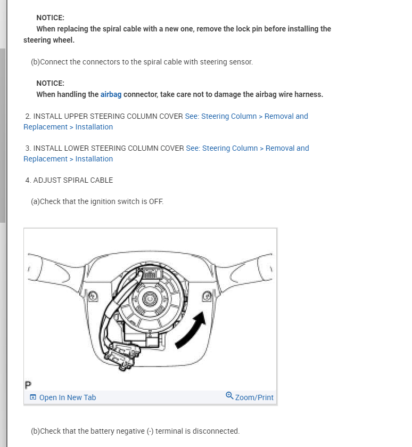This screenshot has height=447, width=412.
Task: Click the scrollbar thumb on the left edge
Action: pos(3,135)
